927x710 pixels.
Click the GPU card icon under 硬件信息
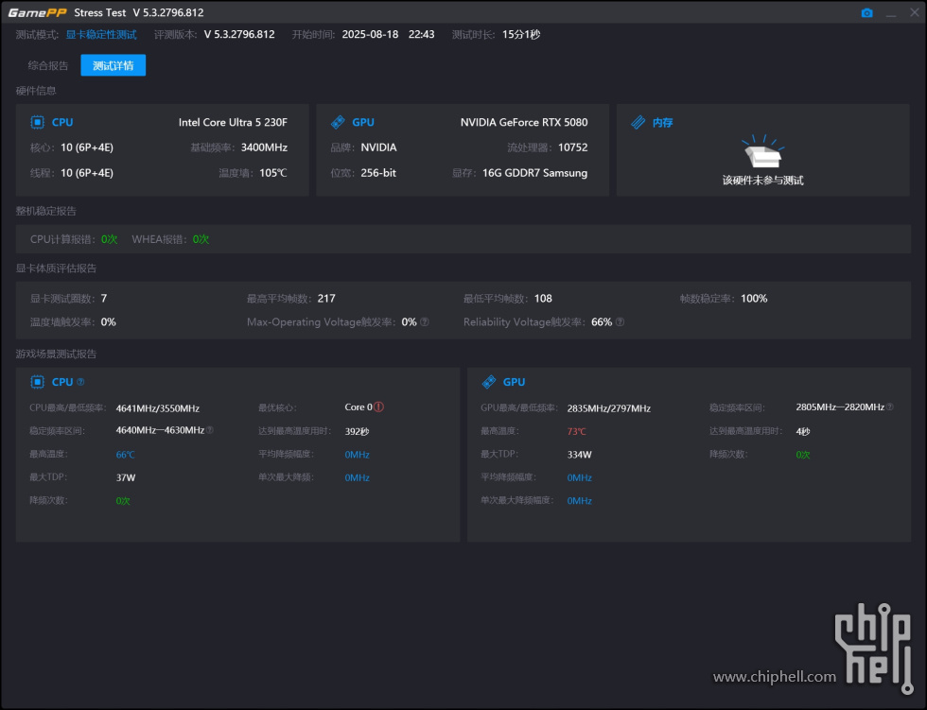pyautogui.click(x=338, y=122)
